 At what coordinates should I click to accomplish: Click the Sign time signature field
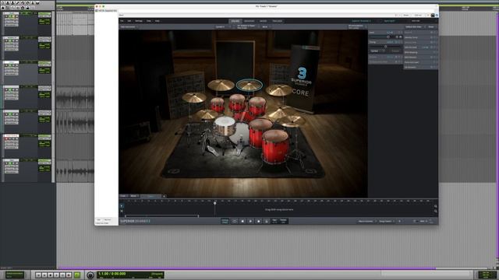click(x=274, y=221)
